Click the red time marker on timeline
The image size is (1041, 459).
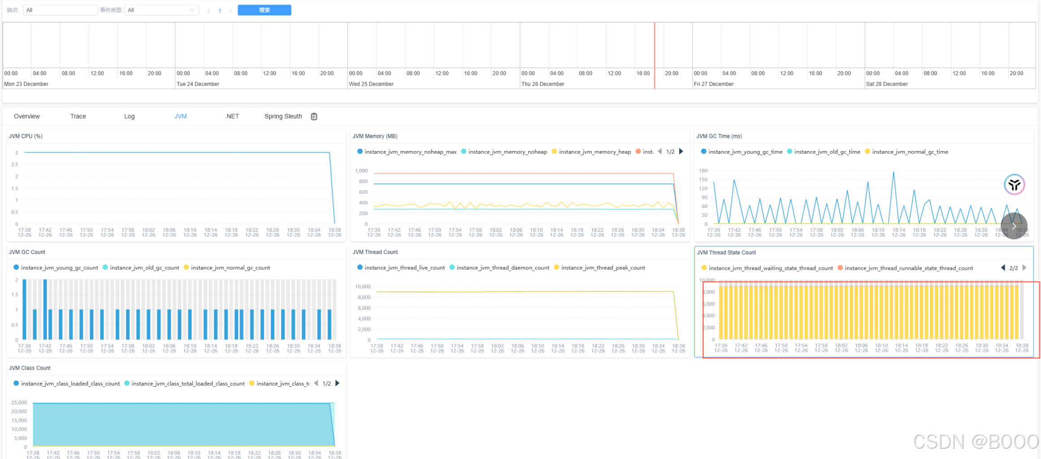pyautogui.click(x=655, y=56)
